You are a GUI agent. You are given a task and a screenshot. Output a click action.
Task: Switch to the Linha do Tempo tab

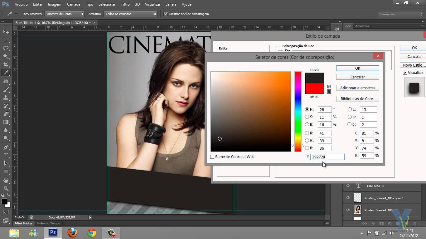click(48, 223)
